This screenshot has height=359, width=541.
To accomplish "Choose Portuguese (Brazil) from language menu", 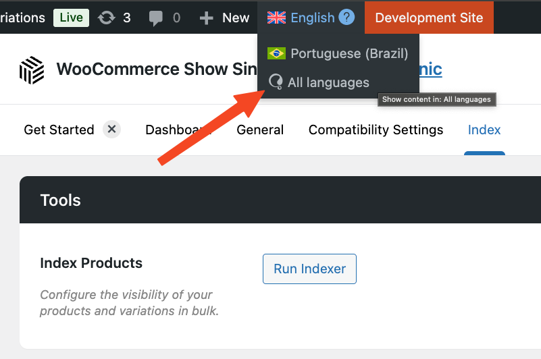I will click(349, 53).
